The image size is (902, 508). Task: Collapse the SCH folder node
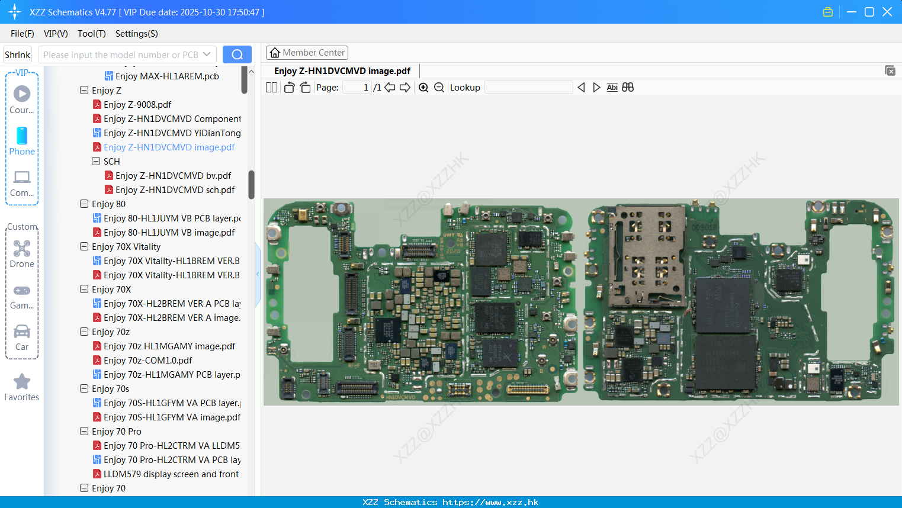[96, 161]
